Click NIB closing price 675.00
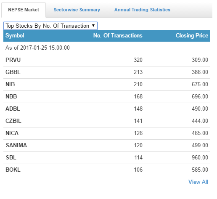Image resolution: width=217 pixels, height=199 pixels. 200,85
